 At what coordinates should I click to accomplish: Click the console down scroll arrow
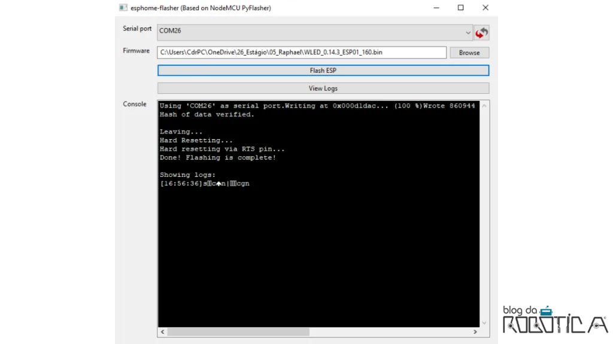pos(484,322)
